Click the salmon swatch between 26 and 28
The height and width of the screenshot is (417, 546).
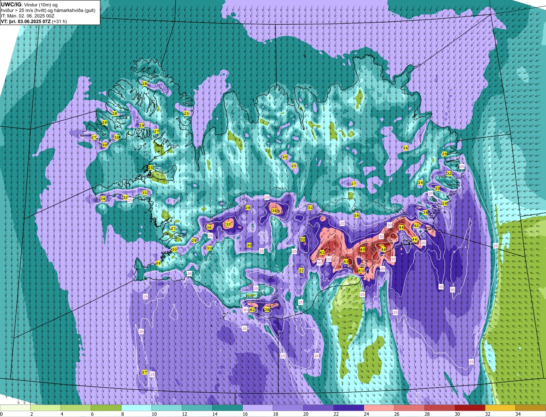tap(409, 408)
